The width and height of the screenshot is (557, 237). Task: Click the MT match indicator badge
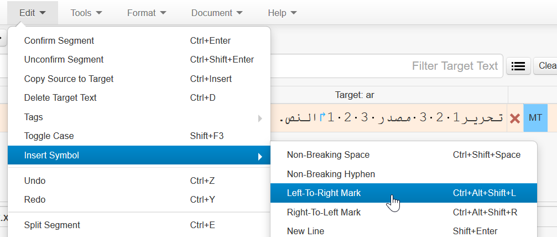coord(535,118)
